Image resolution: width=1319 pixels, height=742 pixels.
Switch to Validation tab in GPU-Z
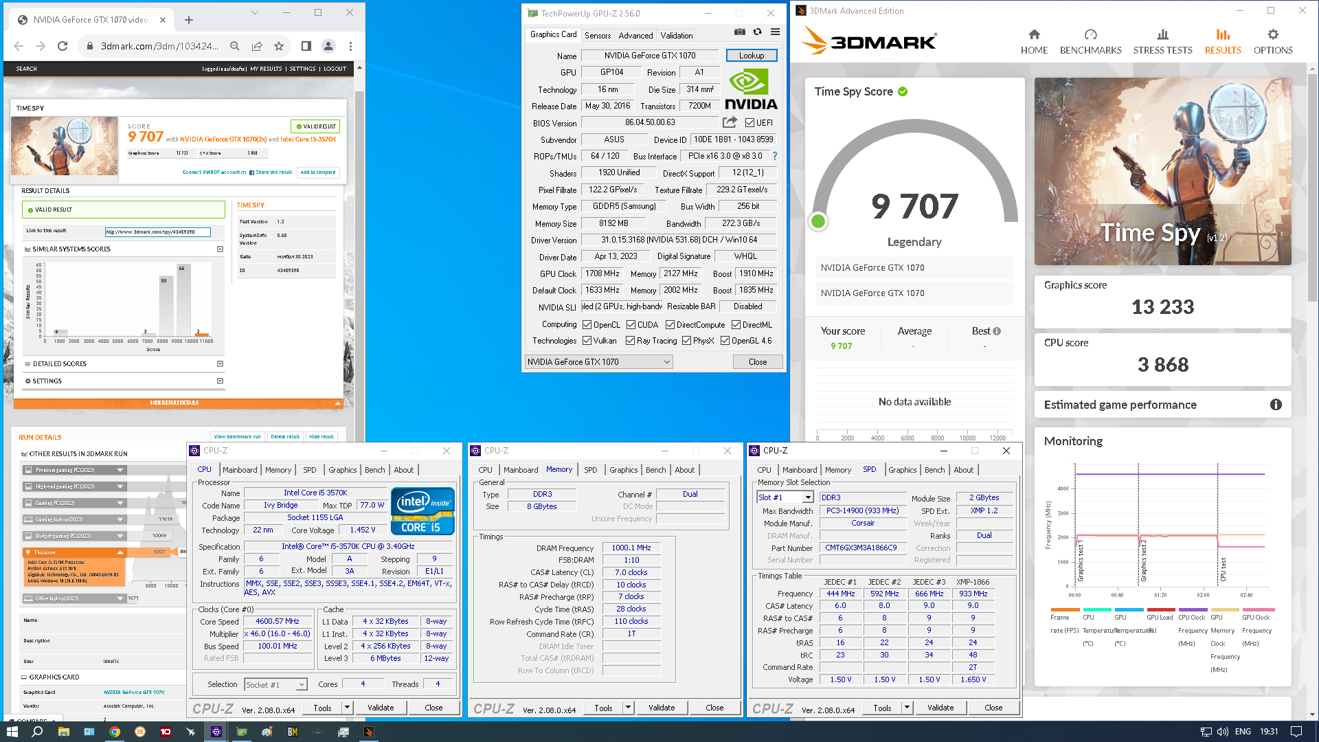point(677,36)
